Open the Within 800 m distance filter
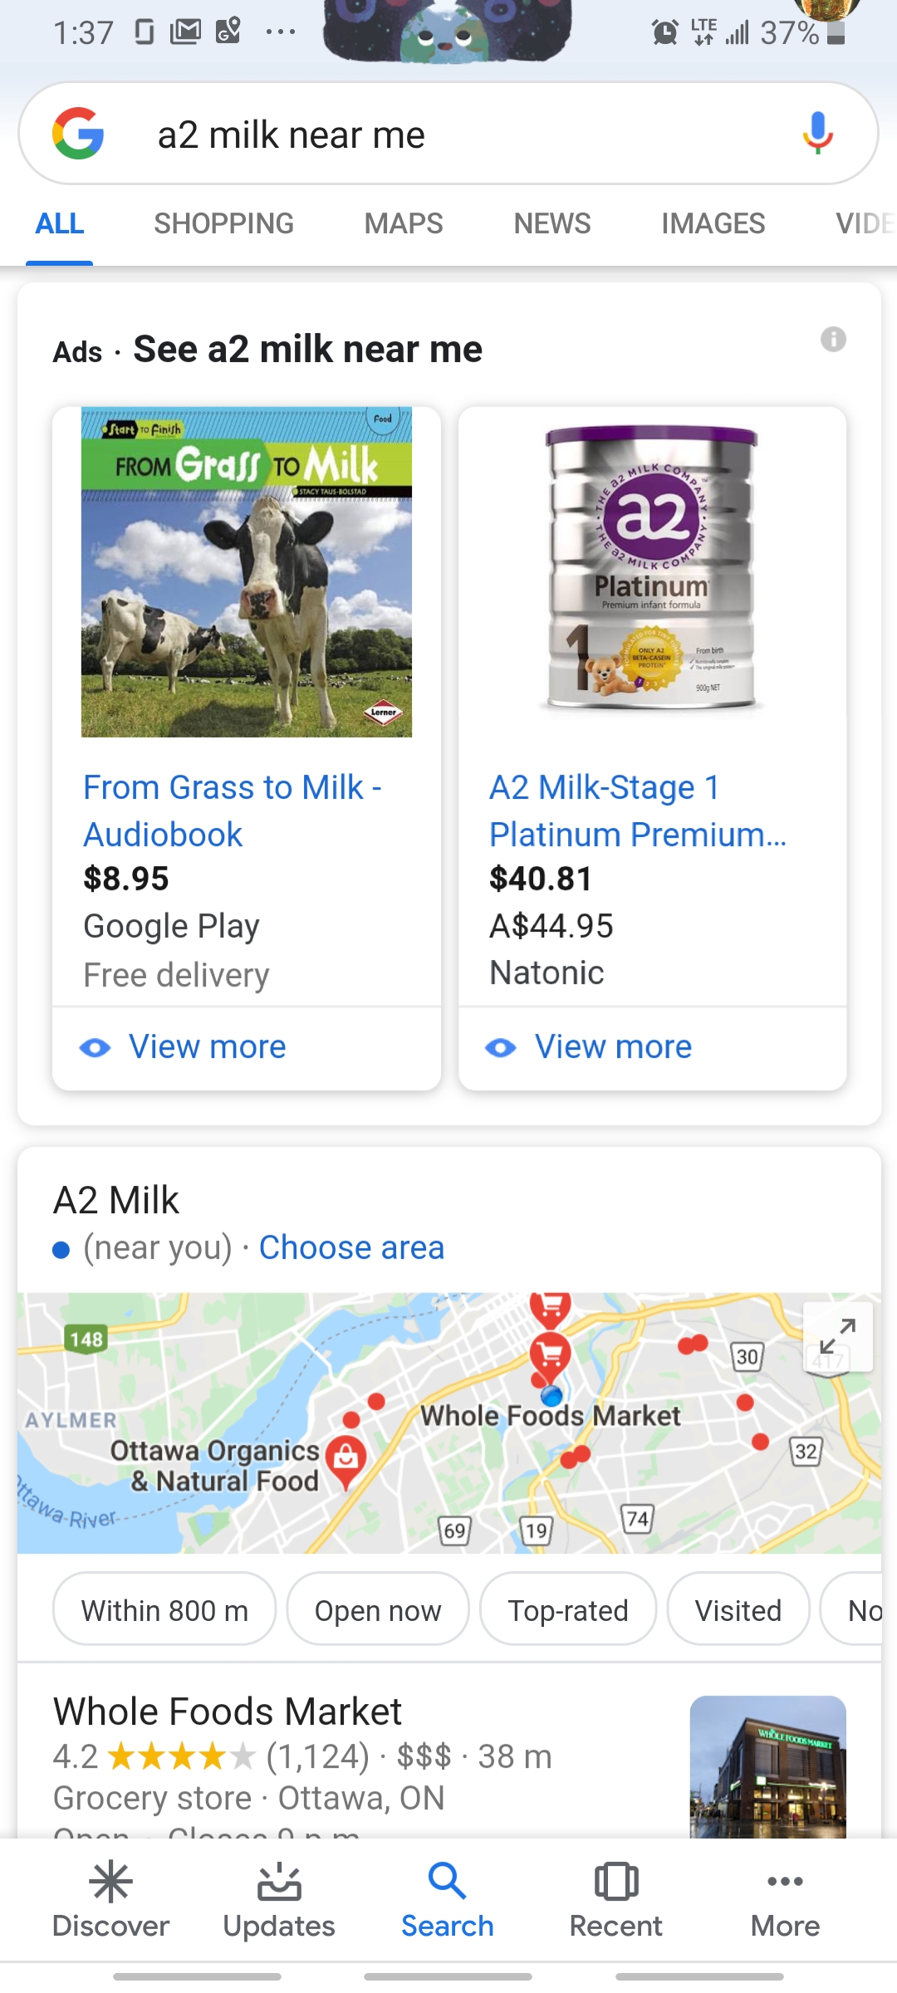This screenshot has height=1993, width=897. (164, 1611)
